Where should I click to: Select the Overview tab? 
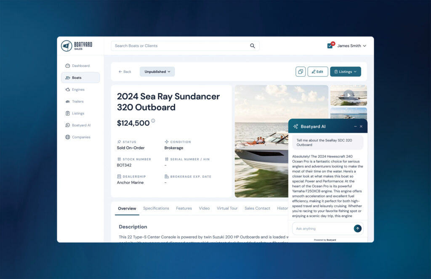tap(127, 208)
